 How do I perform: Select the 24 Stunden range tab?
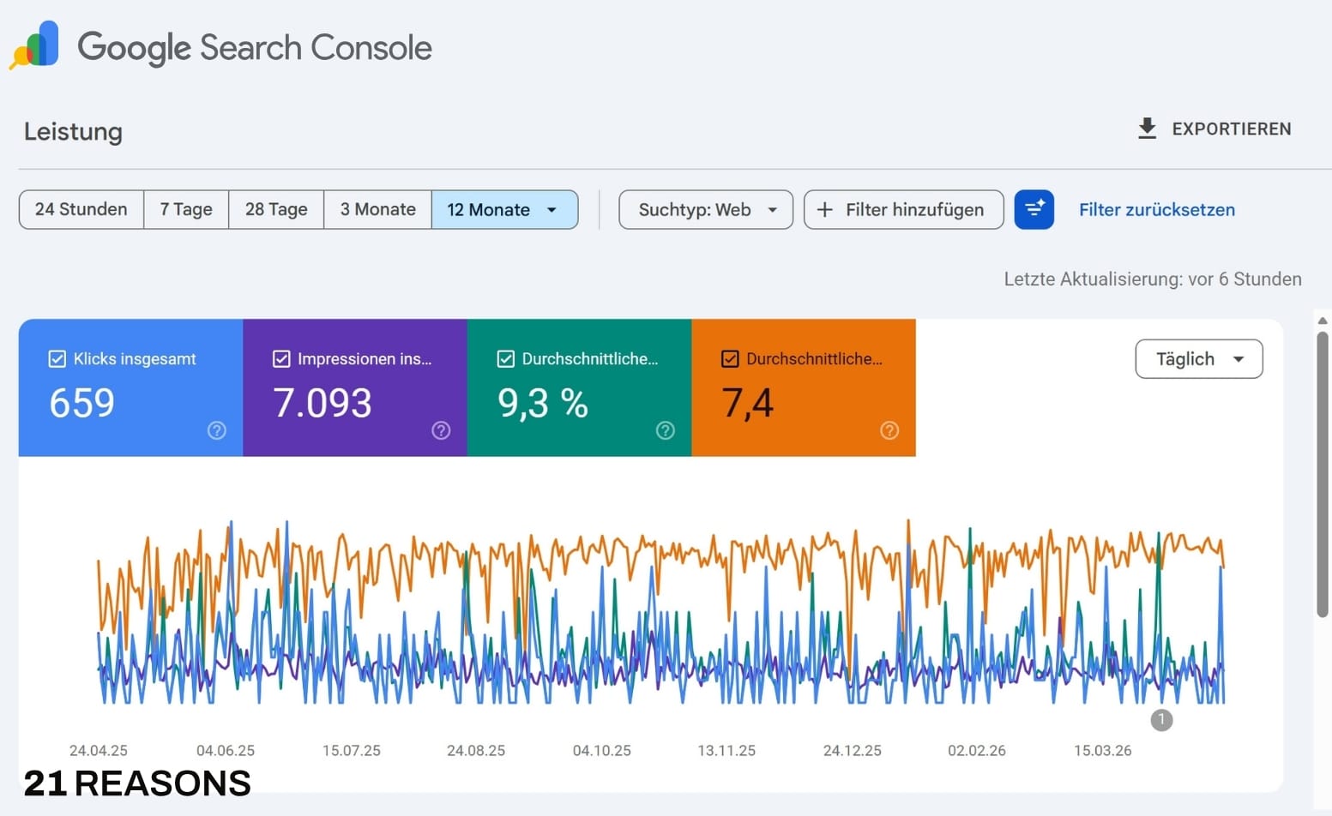pos(81,210)
